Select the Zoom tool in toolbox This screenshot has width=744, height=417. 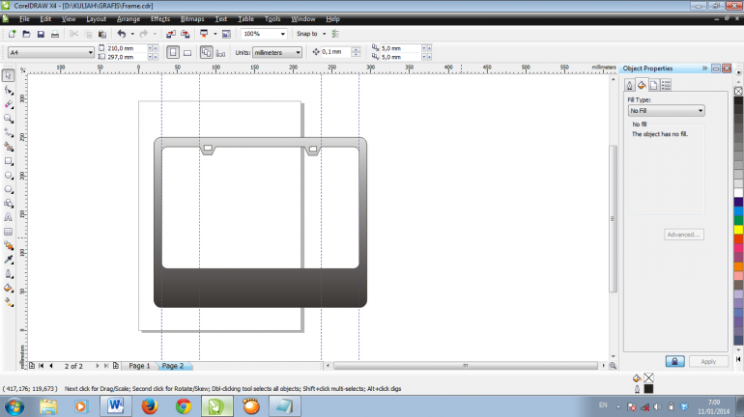(8, 119)
